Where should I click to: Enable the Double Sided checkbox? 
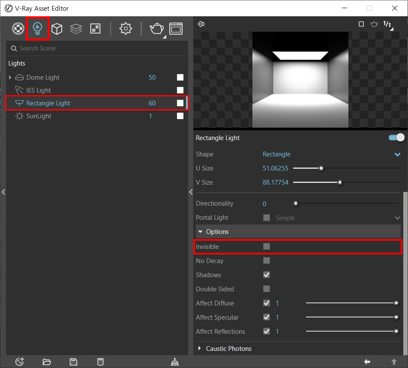(267, 289)
